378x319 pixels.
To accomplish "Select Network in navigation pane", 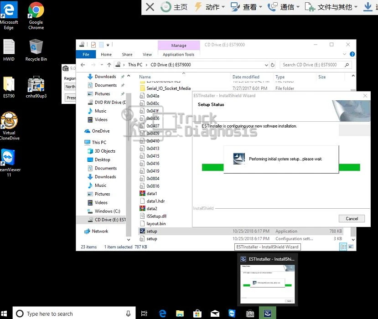I will (x=100, y=232).
